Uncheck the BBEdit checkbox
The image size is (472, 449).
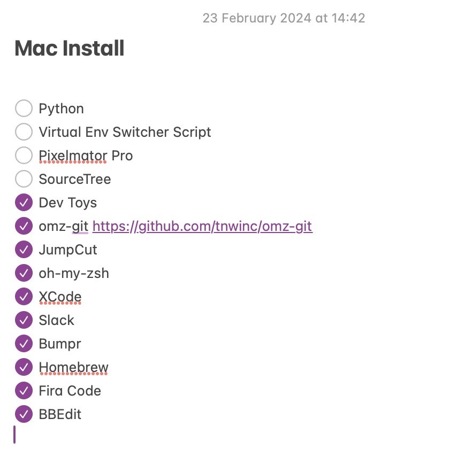point(24,414)
